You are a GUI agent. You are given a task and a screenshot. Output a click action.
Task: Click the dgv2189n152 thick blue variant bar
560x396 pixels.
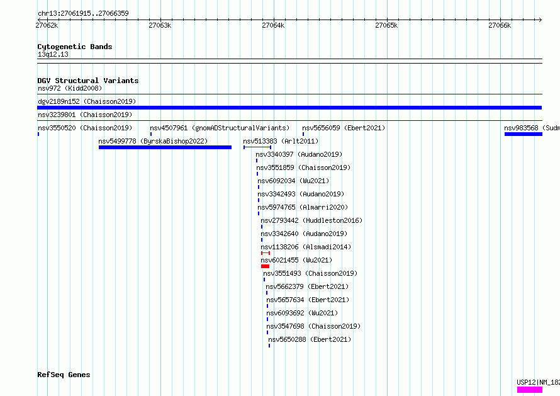coord(289,108)
